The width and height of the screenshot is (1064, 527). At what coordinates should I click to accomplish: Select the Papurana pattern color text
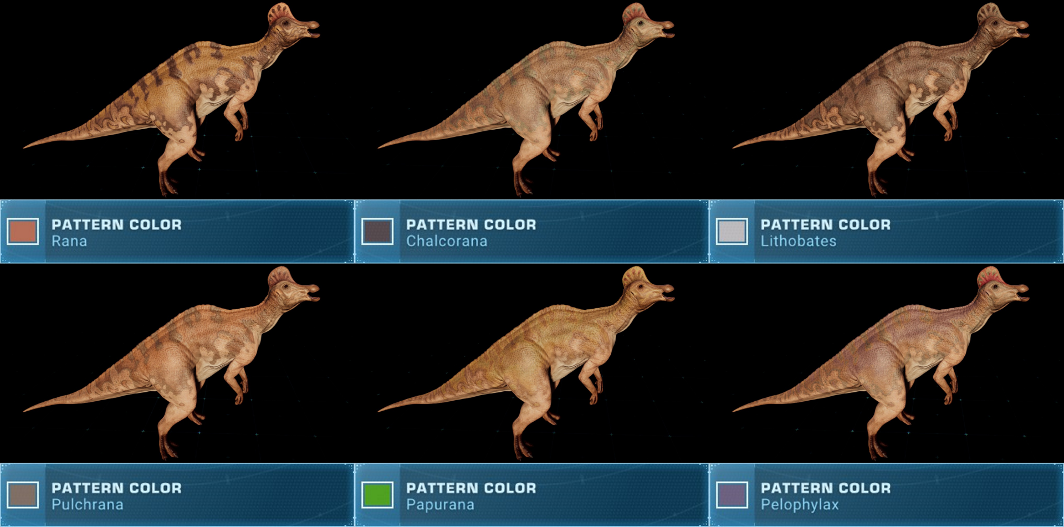point(440,504)
